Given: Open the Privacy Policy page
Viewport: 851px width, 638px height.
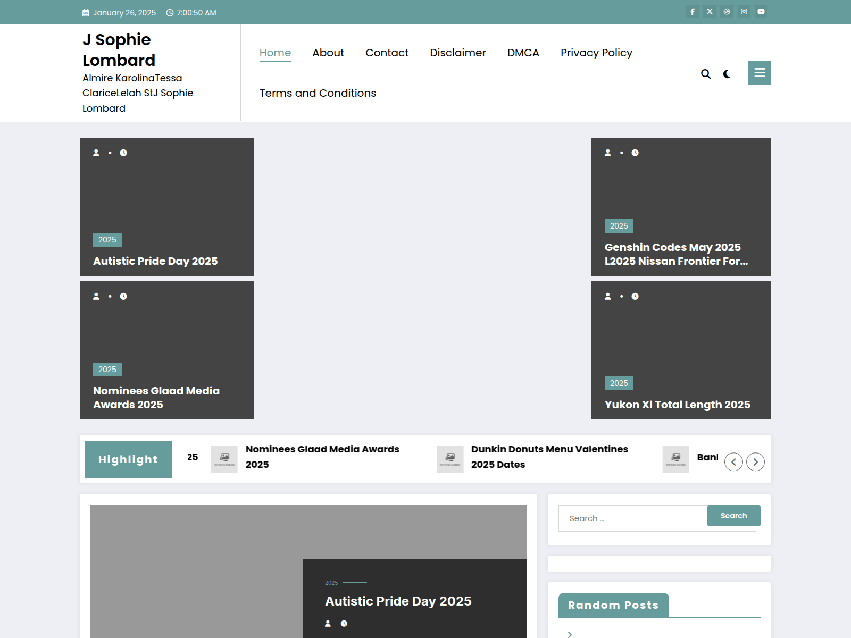Looking at the screenshot, I should [x=596, y=53].
